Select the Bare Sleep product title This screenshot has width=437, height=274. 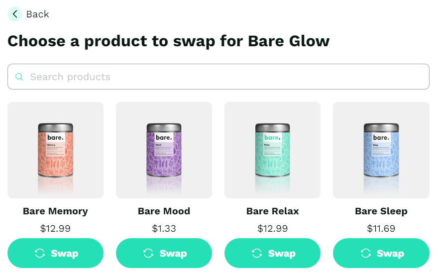[x=381, y=211]
